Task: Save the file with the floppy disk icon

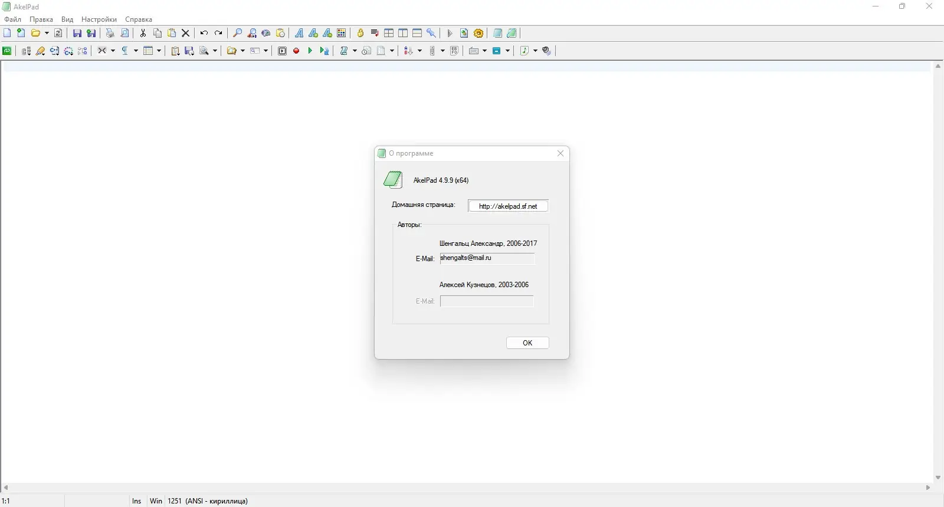Action: [x=77, y=33]
